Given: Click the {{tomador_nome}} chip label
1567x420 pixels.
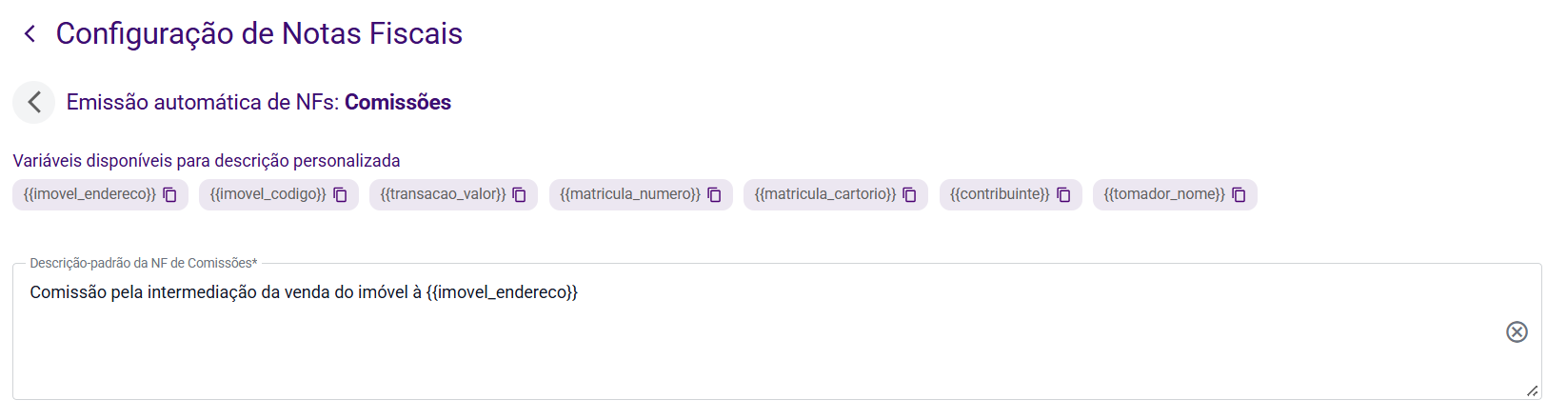Looking at the screenshot, I should pos(1164,194).
